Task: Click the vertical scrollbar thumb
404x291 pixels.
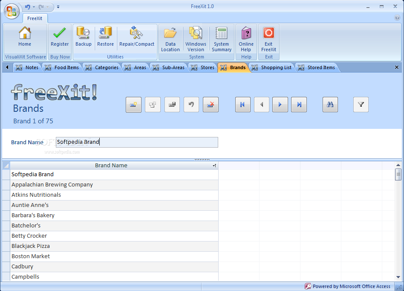Action: tap(398, 175)
